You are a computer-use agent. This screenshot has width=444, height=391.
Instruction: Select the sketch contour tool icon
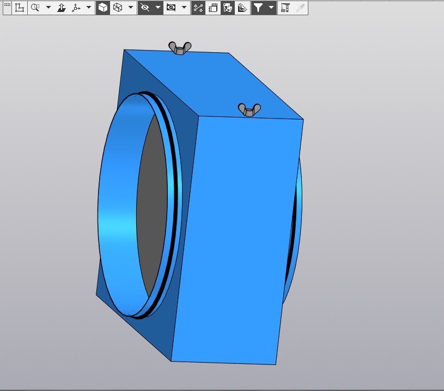[19, 8]
